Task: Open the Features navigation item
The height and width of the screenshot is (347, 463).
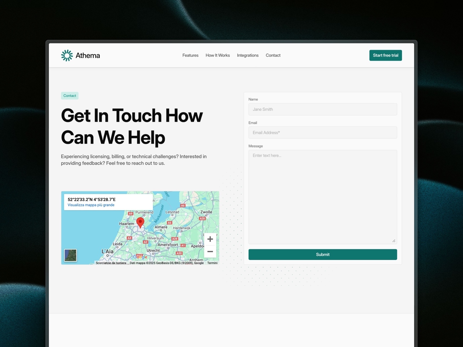Action: (x=190, y=55)
